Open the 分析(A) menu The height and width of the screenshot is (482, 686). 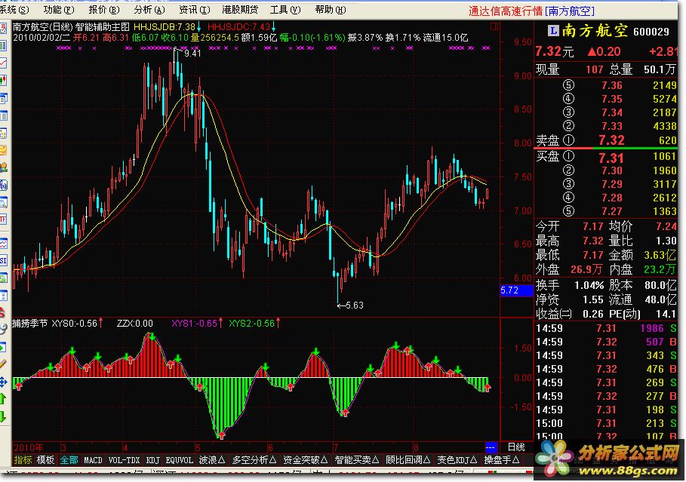[149, 10]
